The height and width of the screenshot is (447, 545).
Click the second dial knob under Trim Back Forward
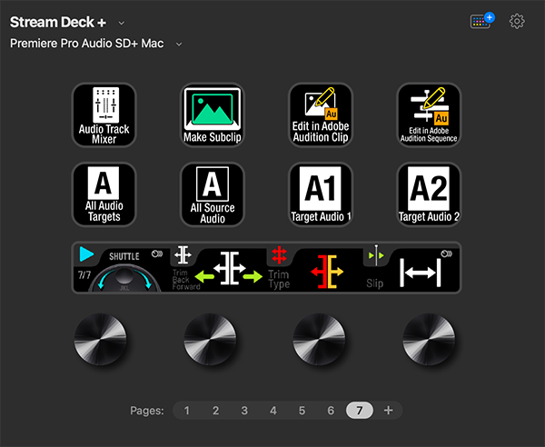coord(210,339)
